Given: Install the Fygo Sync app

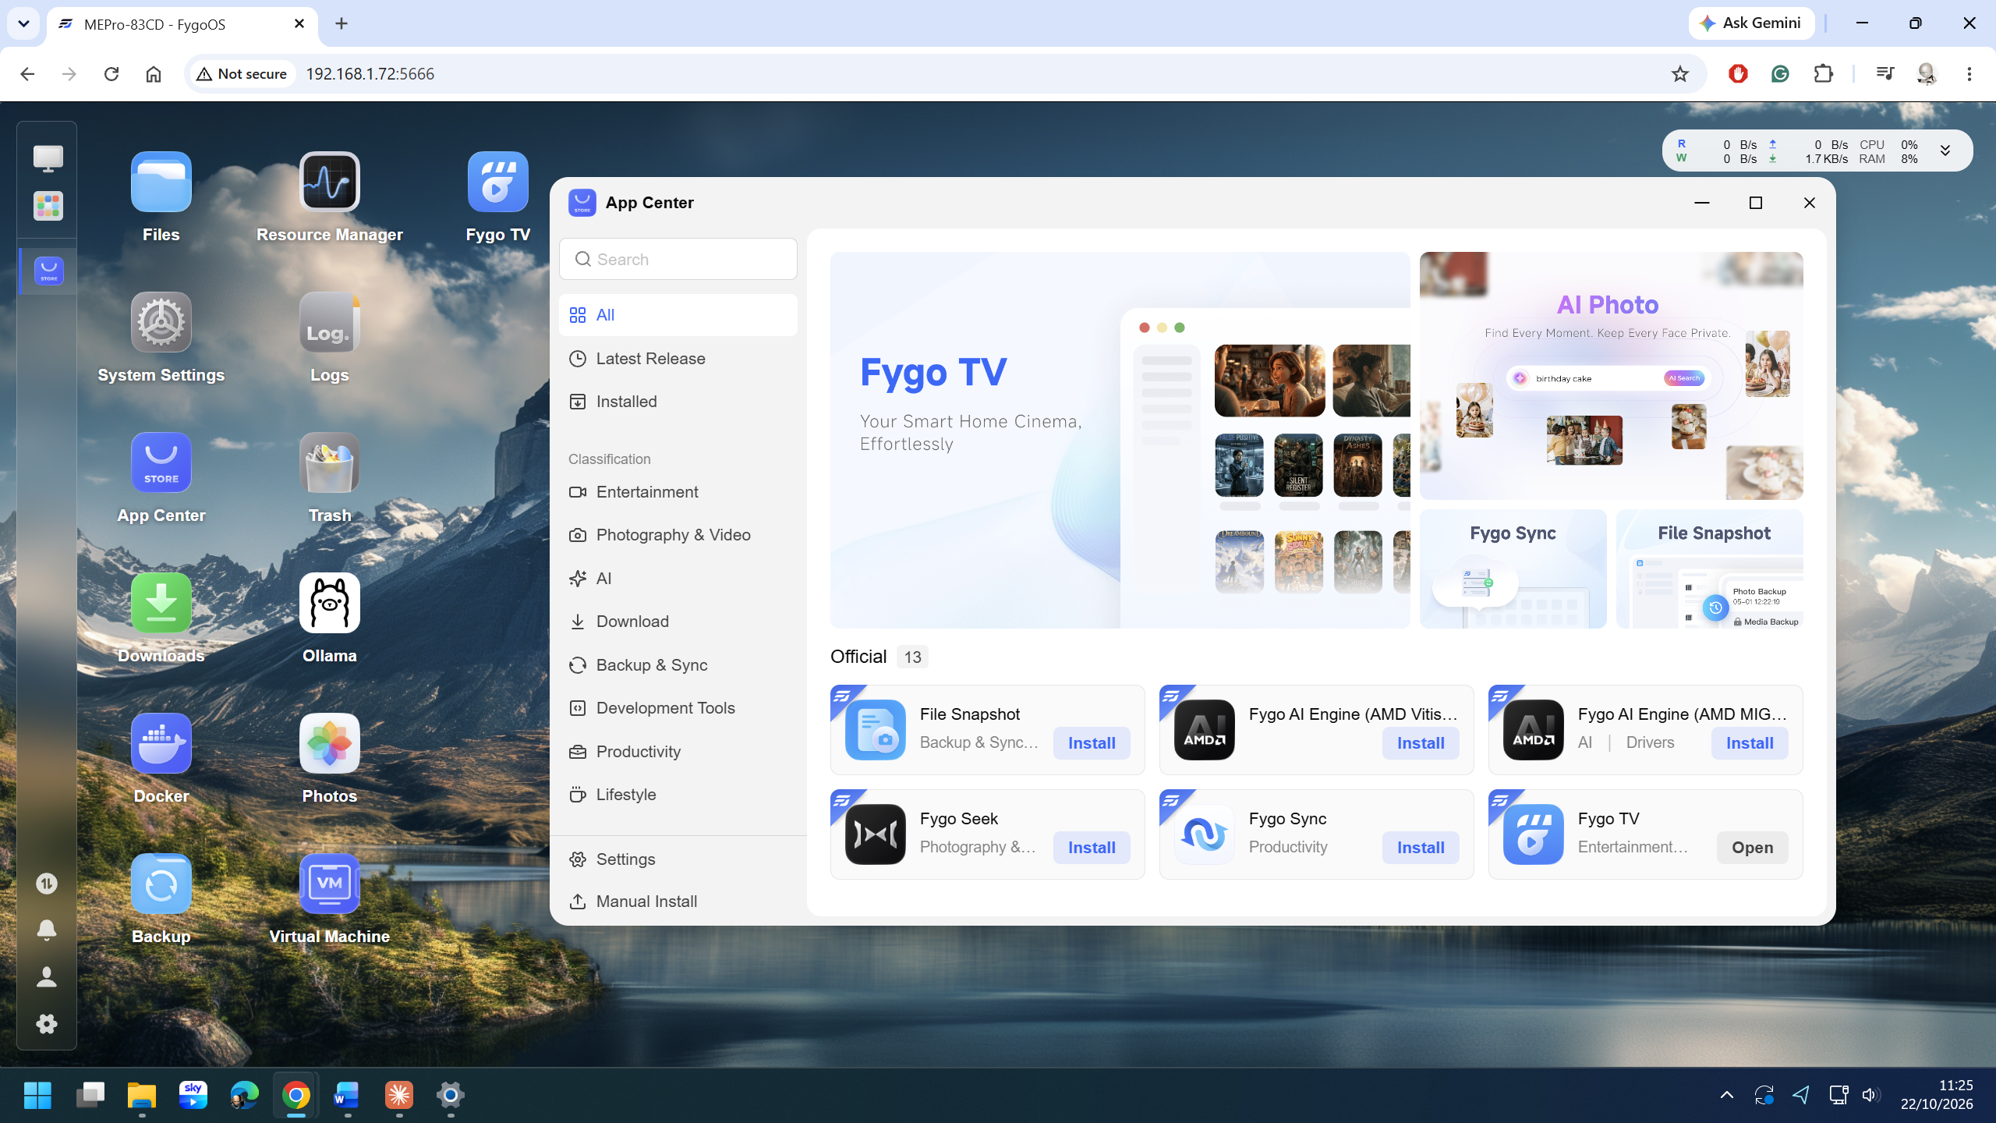Looking at the screenshot, I should click(x=1421, y=848).
